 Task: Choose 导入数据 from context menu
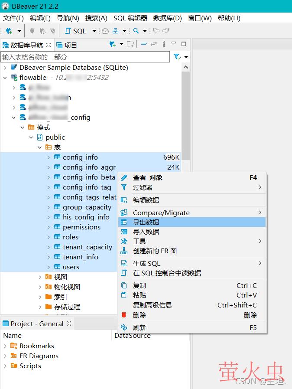click(x=192, y=232)
